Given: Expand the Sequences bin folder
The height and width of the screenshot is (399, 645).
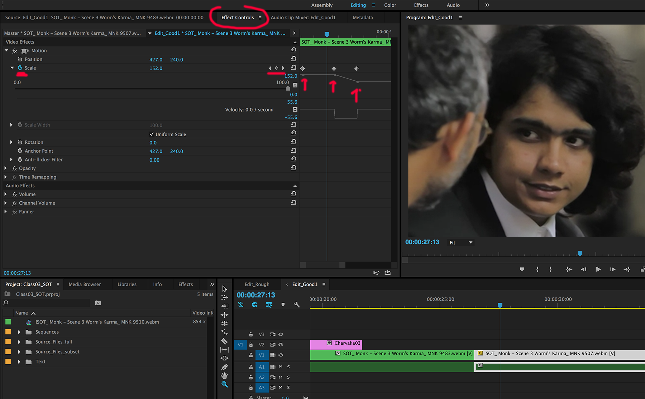Looking at the screenshot, I should pyautogui.click(x=19, y=332).
